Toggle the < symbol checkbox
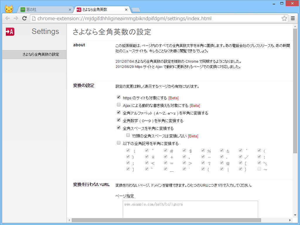Screen dimensions: 300x225 tap(147, 163)
